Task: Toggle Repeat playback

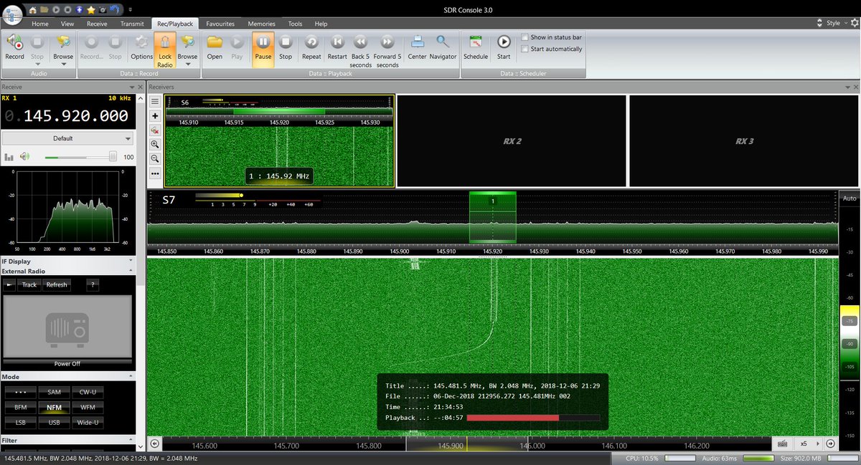Action: pyautogui.click(x=311, y=47)
